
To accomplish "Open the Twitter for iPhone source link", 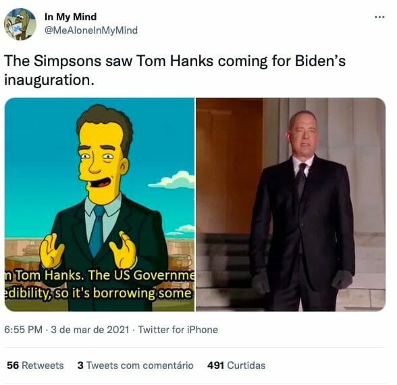I will pos(178,330).
